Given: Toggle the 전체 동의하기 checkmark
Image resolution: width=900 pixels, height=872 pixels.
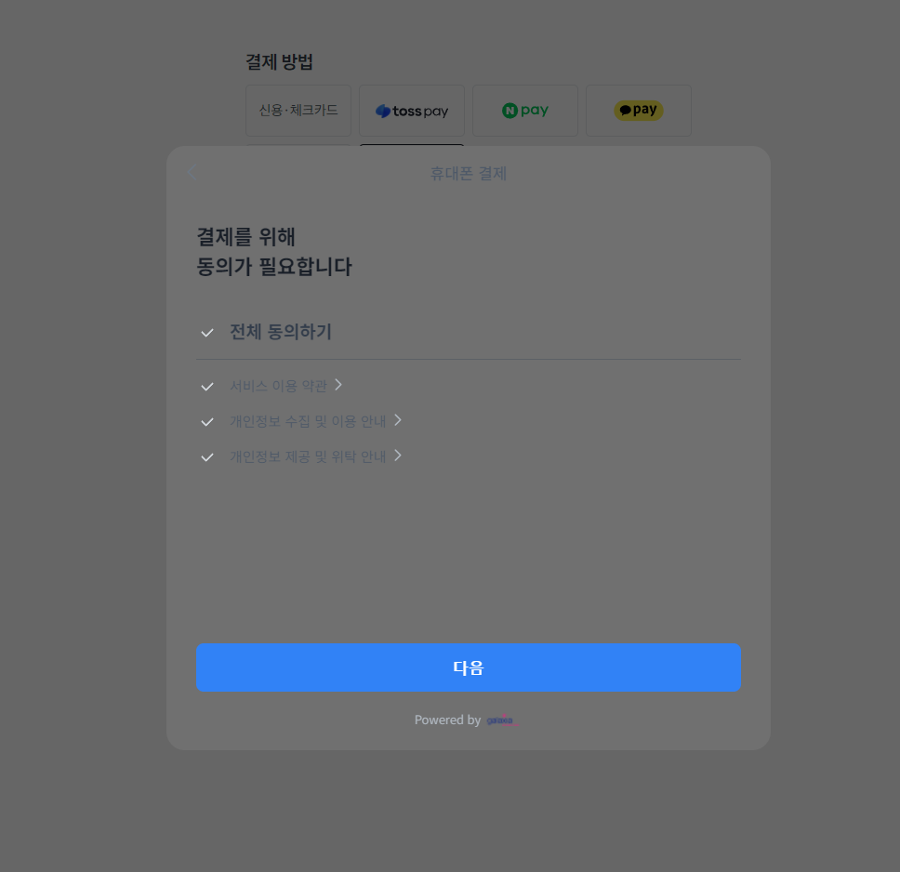Looking at the screenshot, I should click(x=207, y=333).
